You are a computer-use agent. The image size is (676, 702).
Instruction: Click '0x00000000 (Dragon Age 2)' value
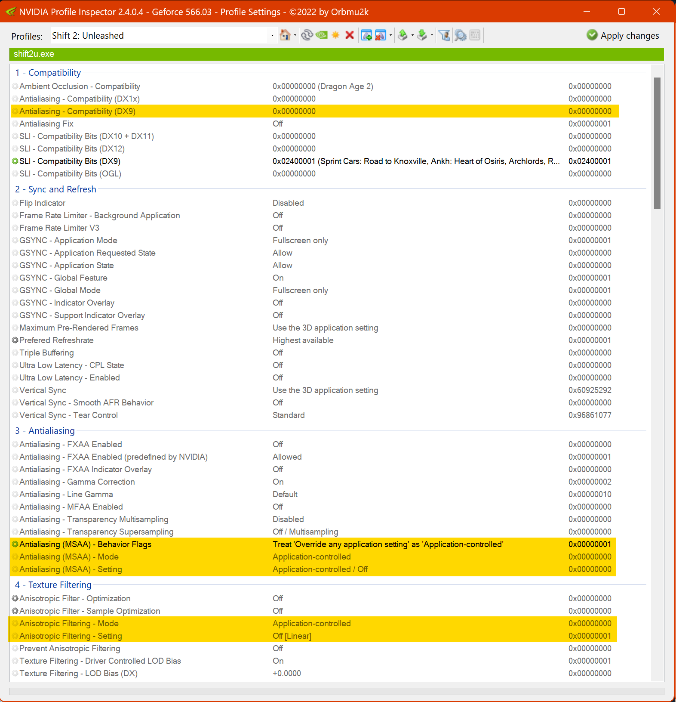click(323, 86)
